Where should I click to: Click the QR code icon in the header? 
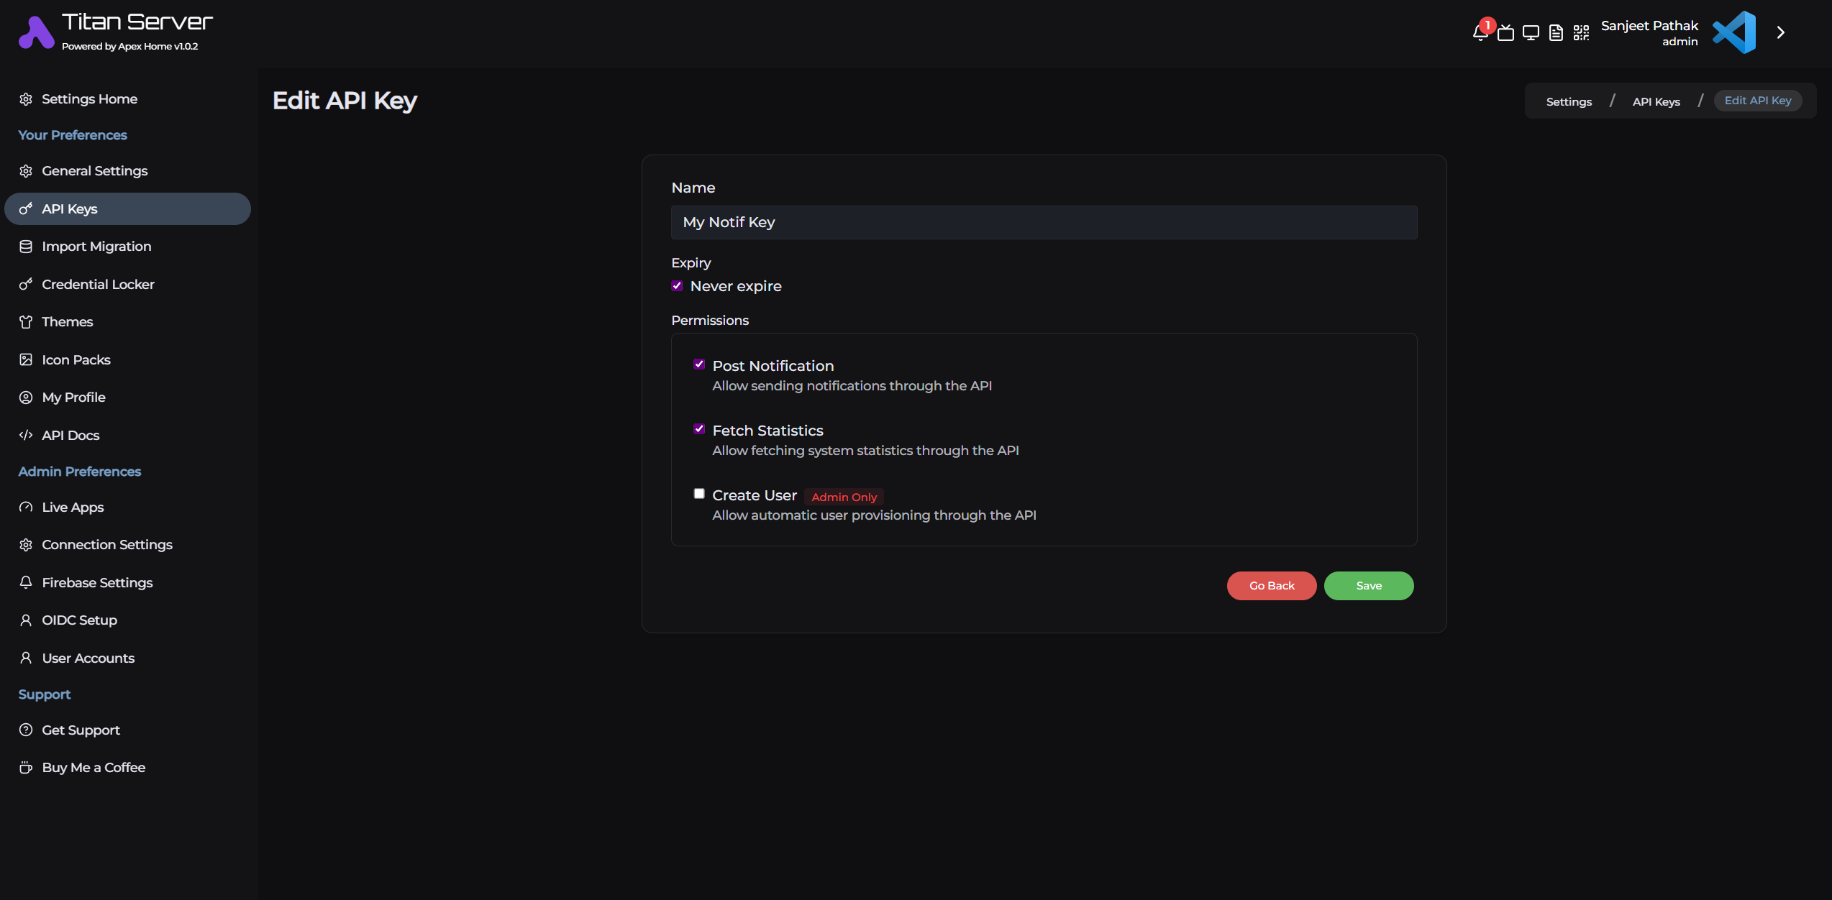[x=1582, y=32]
